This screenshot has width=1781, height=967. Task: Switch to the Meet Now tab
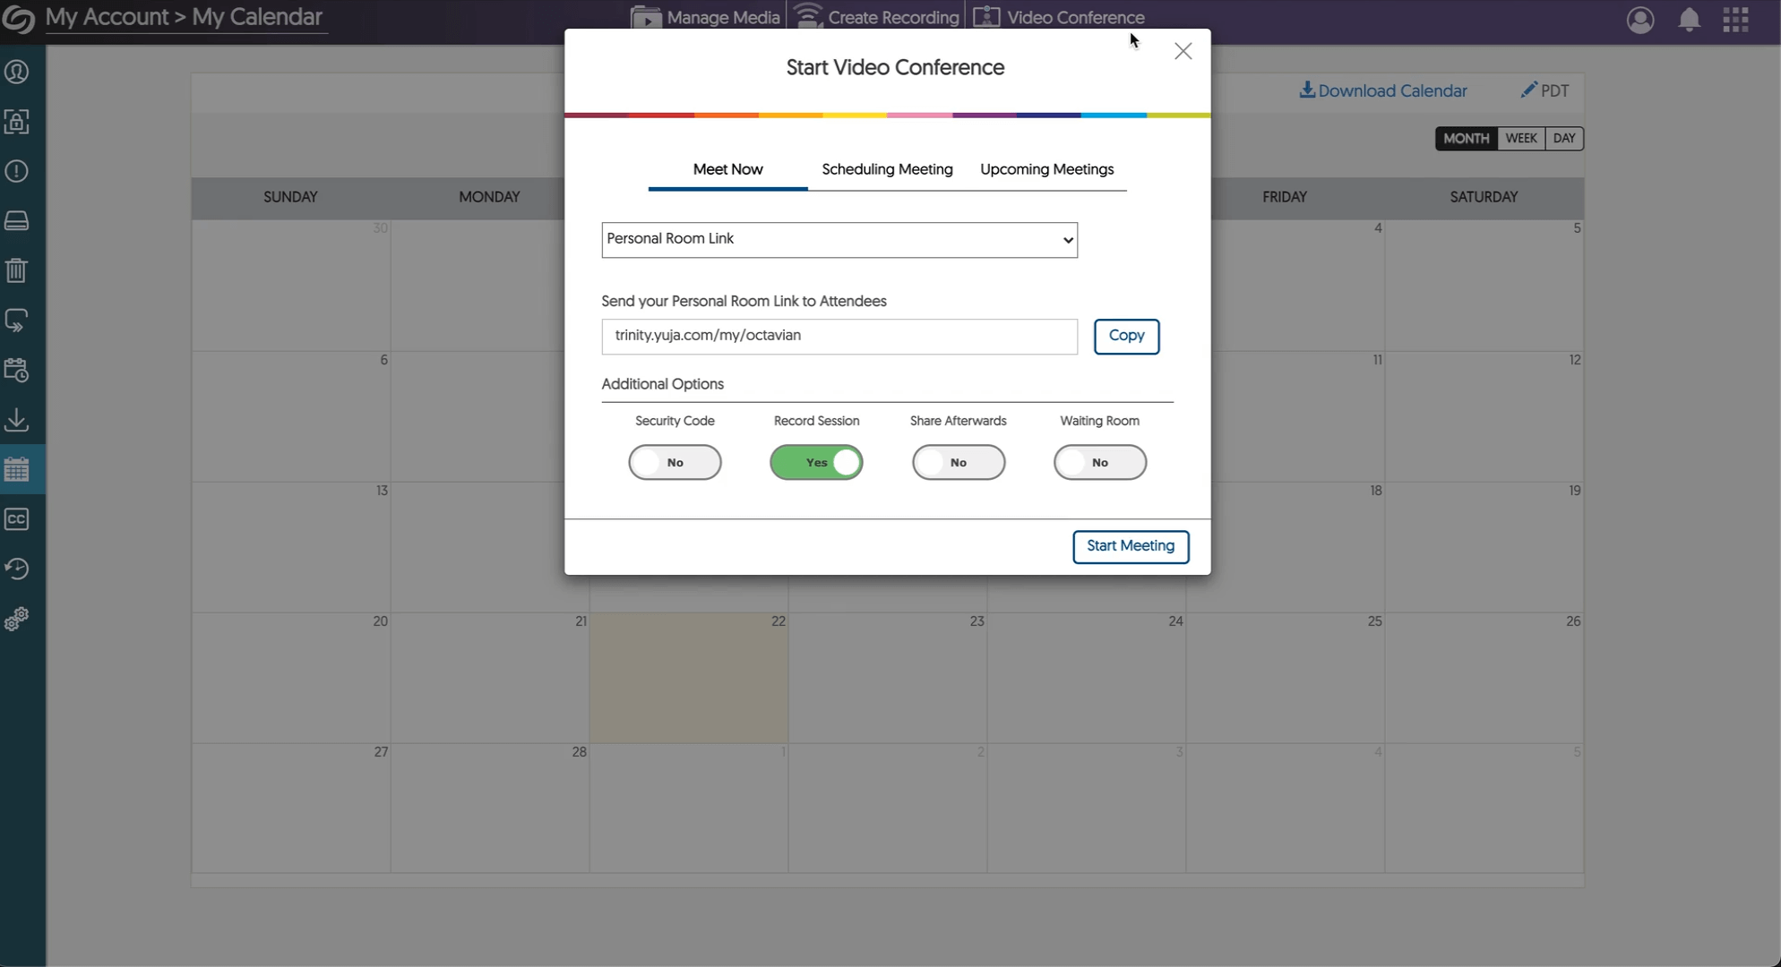727,169
